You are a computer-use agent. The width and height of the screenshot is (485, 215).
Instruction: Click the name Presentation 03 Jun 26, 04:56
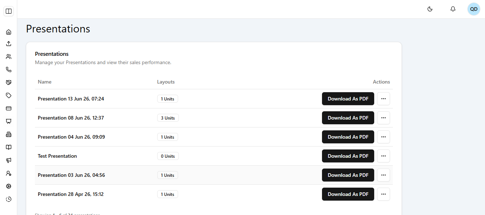[x=71, y=175]
